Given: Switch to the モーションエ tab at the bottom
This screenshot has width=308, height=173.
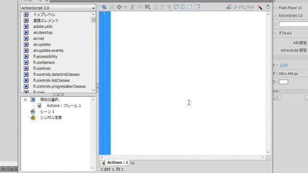Looking at the screenshot, I should [9, 169].
